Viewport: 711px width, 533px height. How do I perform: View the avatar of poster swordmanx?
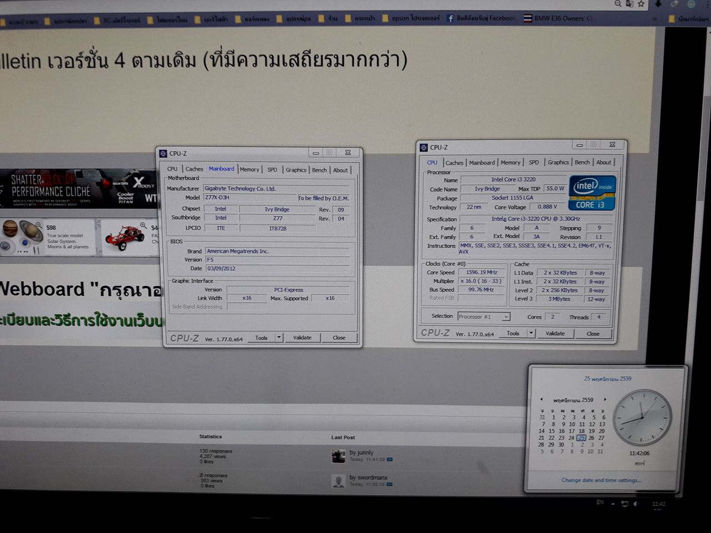[338, 481]
